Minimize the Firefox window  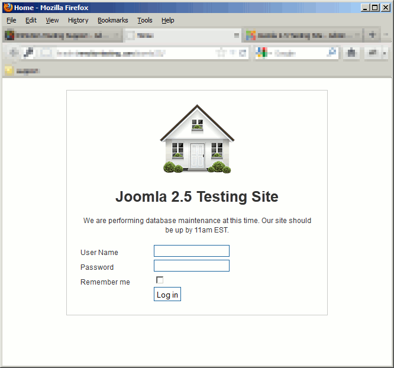pyautogui.click(x=365, y=8)
